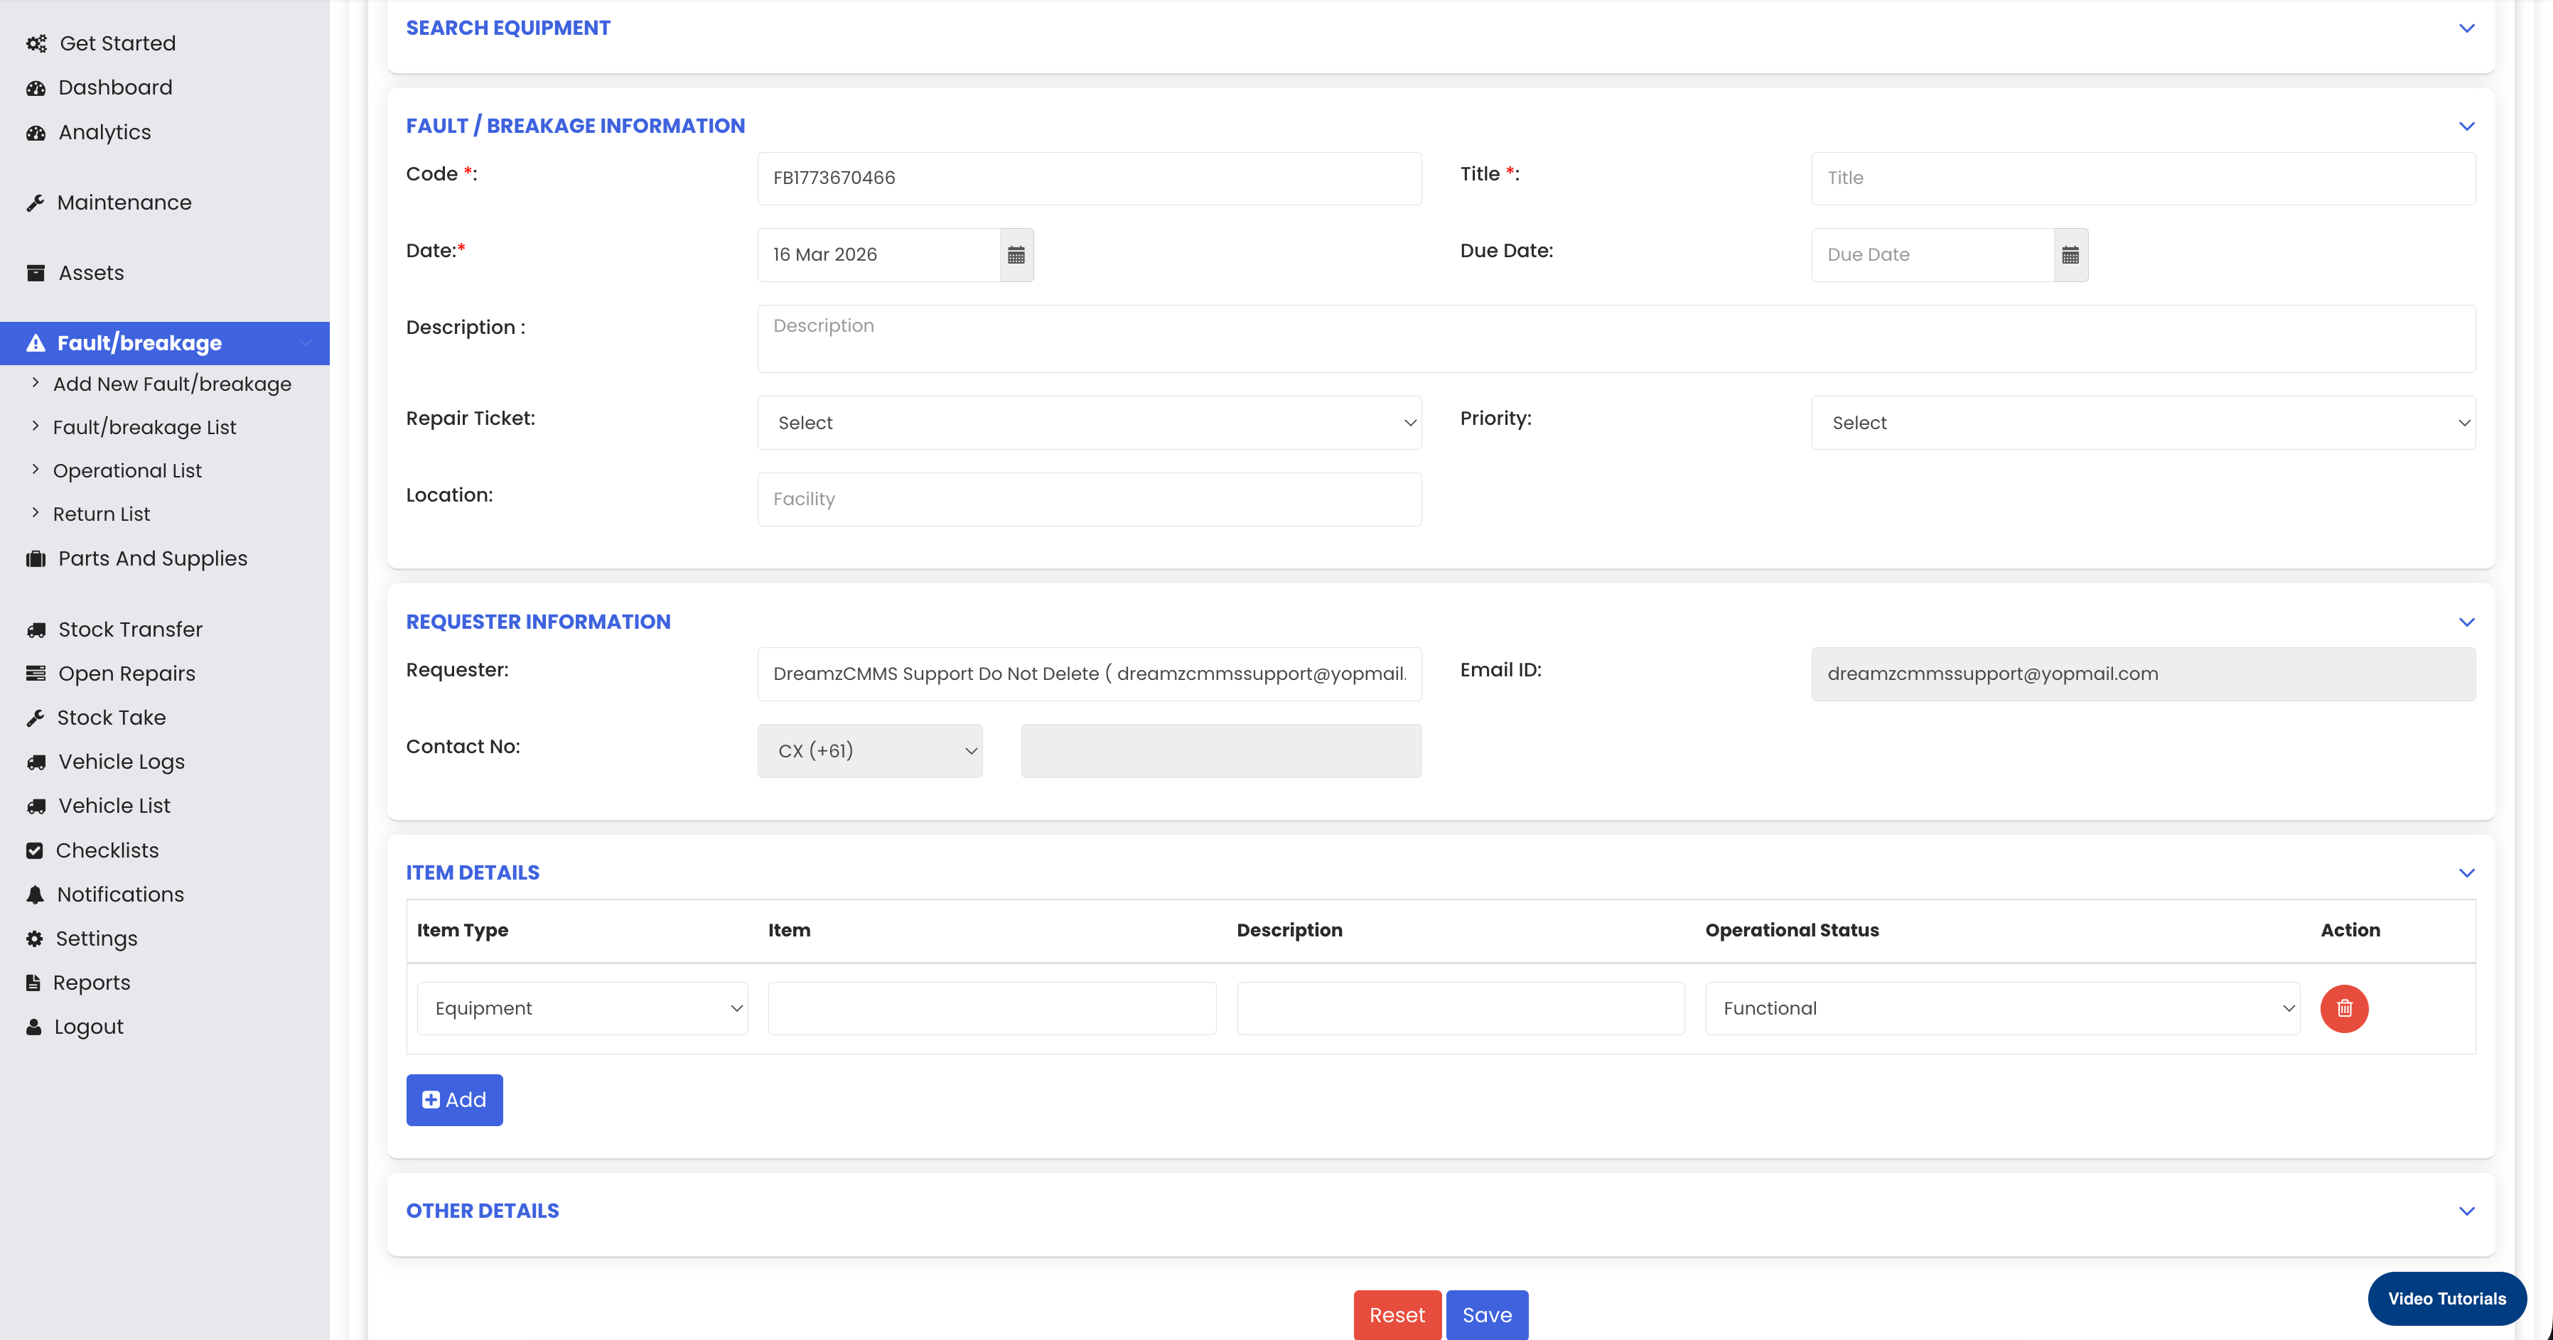This screenshot has width=2553, height=1340.
Task: Choose Item Type Equipment dropdown
Action: tap(582, 1008)
